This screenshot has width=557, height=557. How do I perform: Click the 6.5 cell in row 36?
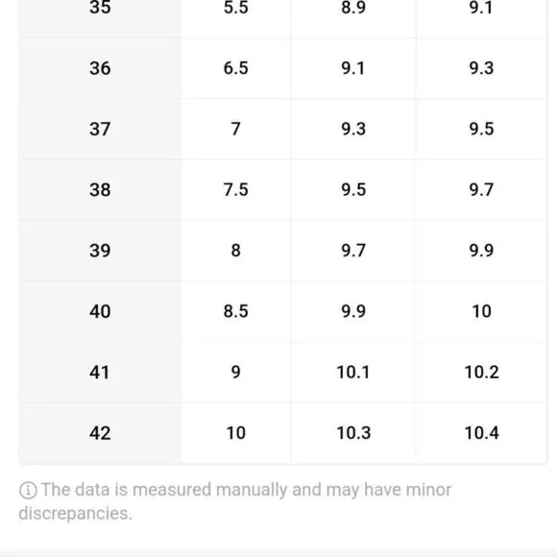(x=236, y=68)
